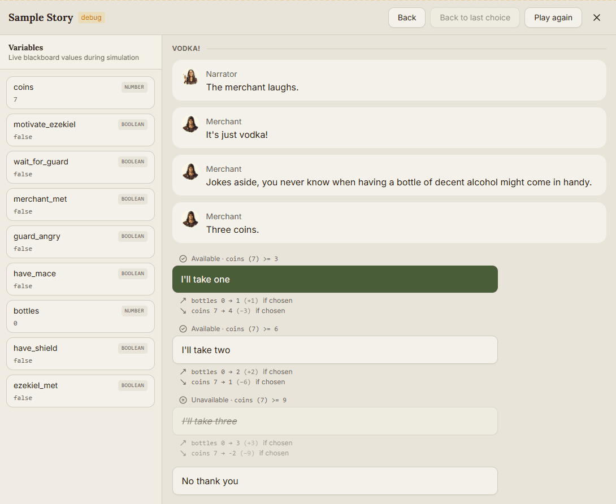Click the Sample Story title
This screenshot has height=504, width=616.
point(41,18)
